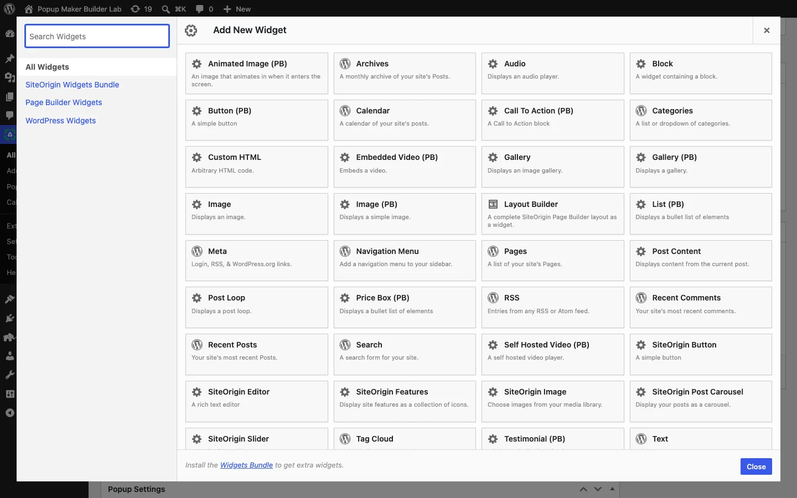Open Popup Maker Builder Lab site link

(73, 9)
